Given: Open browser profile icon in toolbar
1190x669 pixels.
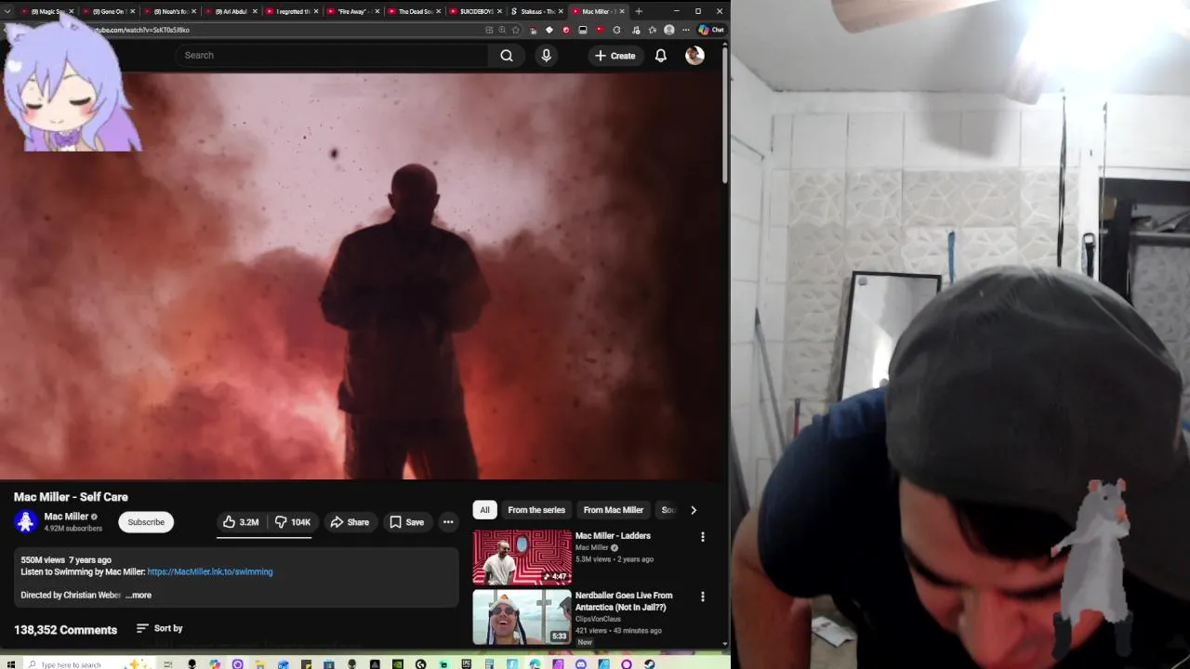Looking at the screenshot, I should (668, 30).
